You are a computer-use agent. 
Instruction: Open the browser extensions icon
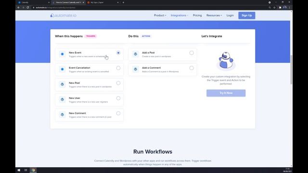pyautogui.click(x=280, y=8)
